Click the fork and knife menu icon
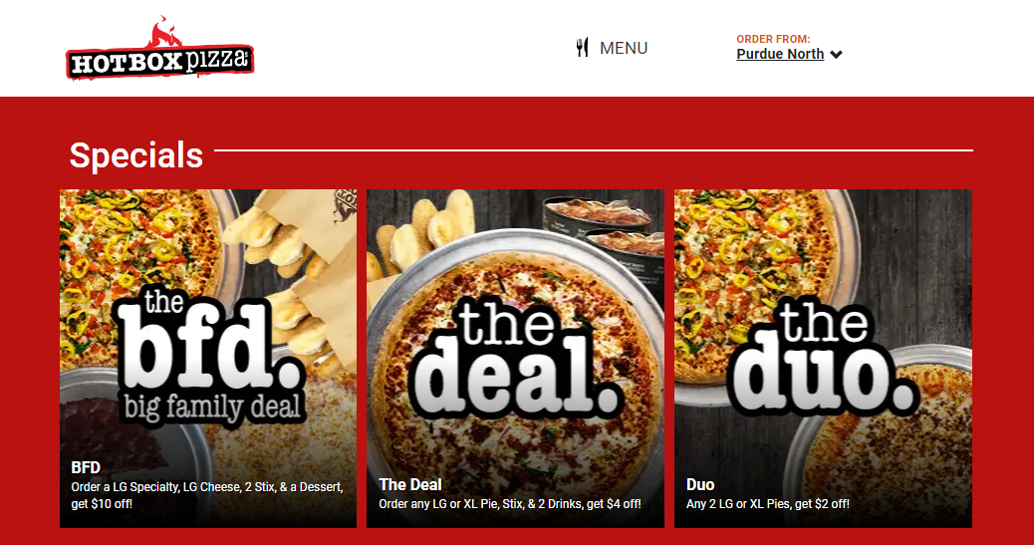This screenshot has height=545, width=1034. pyautogui.click(x=582, y=48)
